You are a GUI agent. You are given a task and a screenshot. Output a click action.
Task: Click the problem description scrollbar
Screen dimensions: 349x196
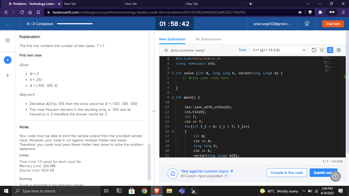coord(149,162)
